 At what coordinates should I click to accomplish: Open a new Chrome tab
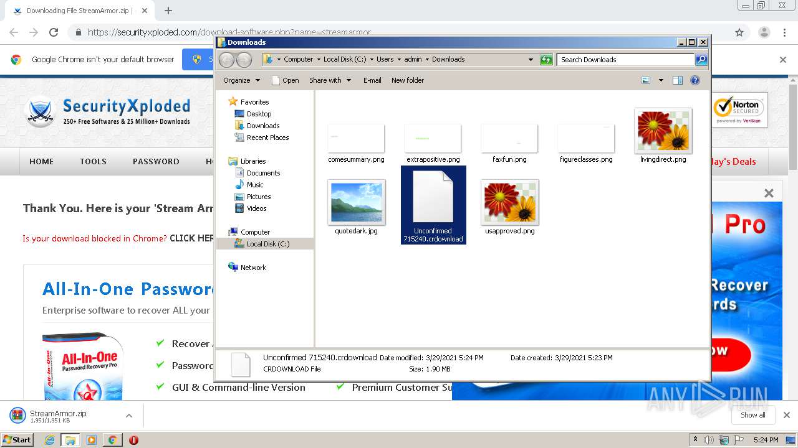(x=168, y=11)
